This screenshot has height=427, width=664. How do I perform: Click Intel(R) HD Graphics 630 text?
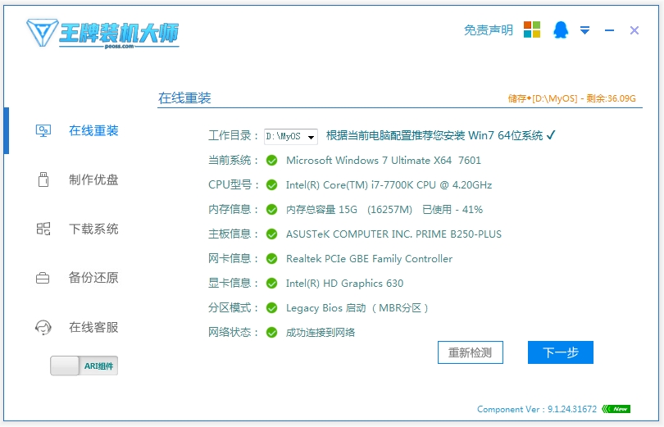coord(344,283)
